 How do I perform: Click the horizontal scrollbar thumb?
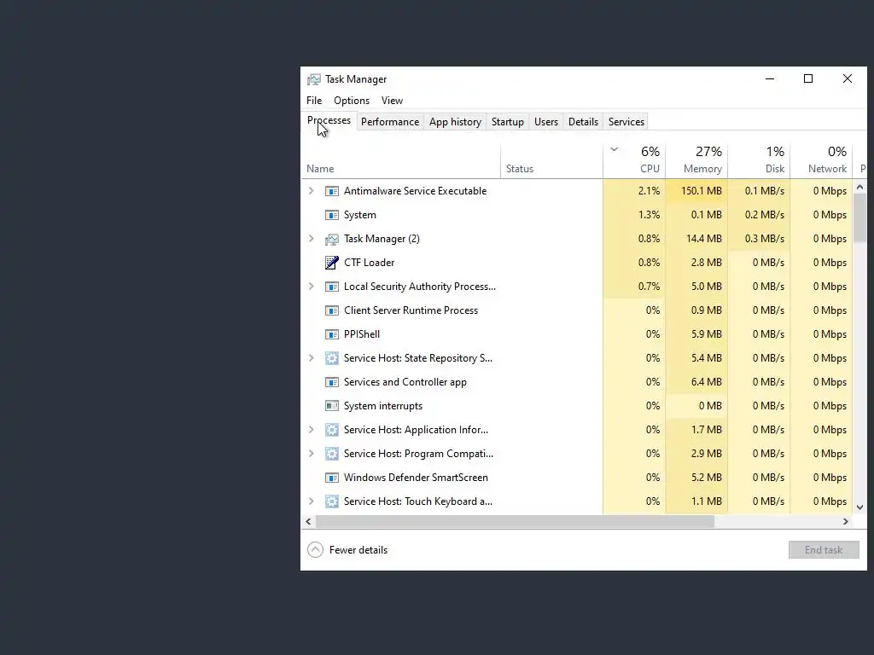pyautogui.click(x=515, y=522)
